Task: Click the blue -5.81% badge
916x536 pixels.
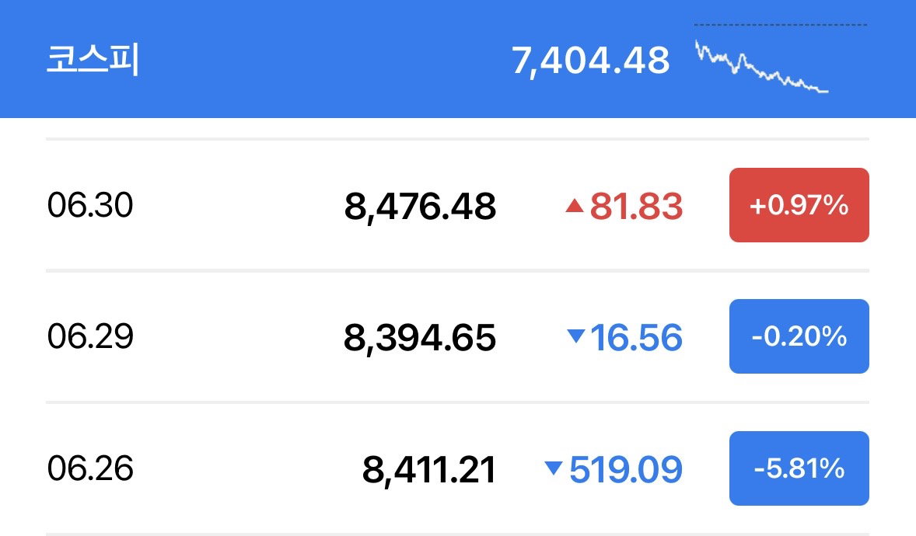Action: pyautogui.click(x=799, y=468)
